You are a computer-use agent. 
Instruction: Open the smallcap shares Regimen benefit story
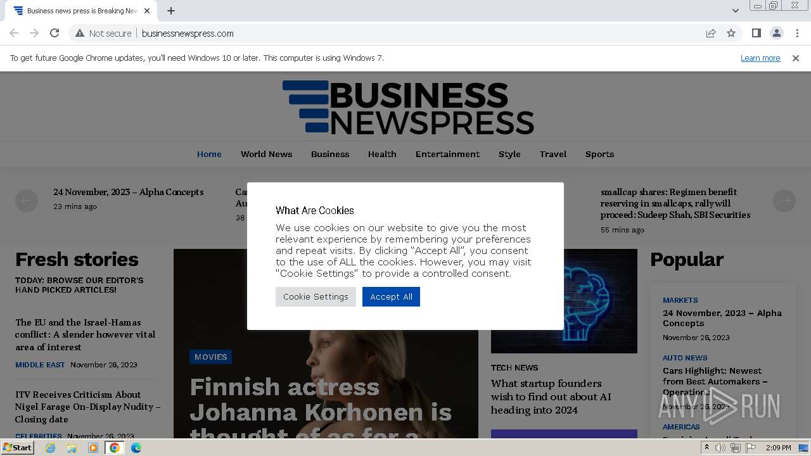click(x=675, y=203)
